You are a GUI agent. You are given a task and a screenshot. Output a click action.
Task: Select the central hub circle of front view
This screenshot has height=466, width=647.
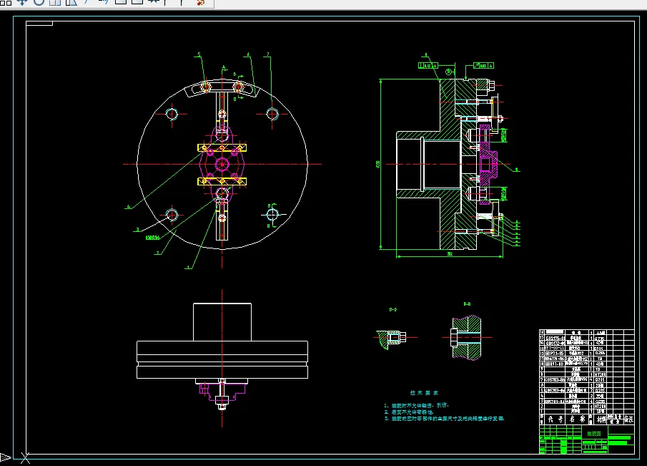222,165
